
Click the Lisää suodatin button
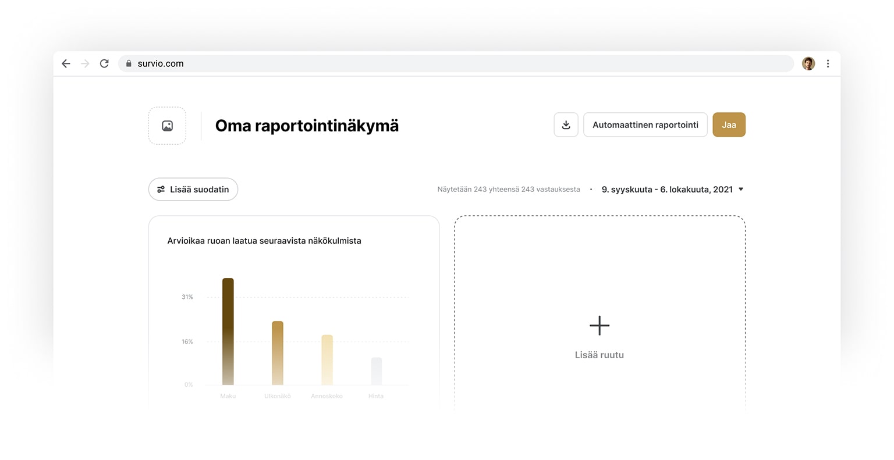click(x=193, y=189)
